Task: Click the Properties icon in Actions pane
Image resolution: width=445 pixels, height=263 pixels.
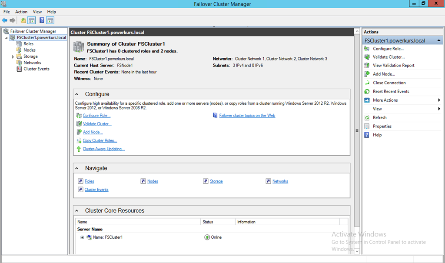Action: pos(367,127)
